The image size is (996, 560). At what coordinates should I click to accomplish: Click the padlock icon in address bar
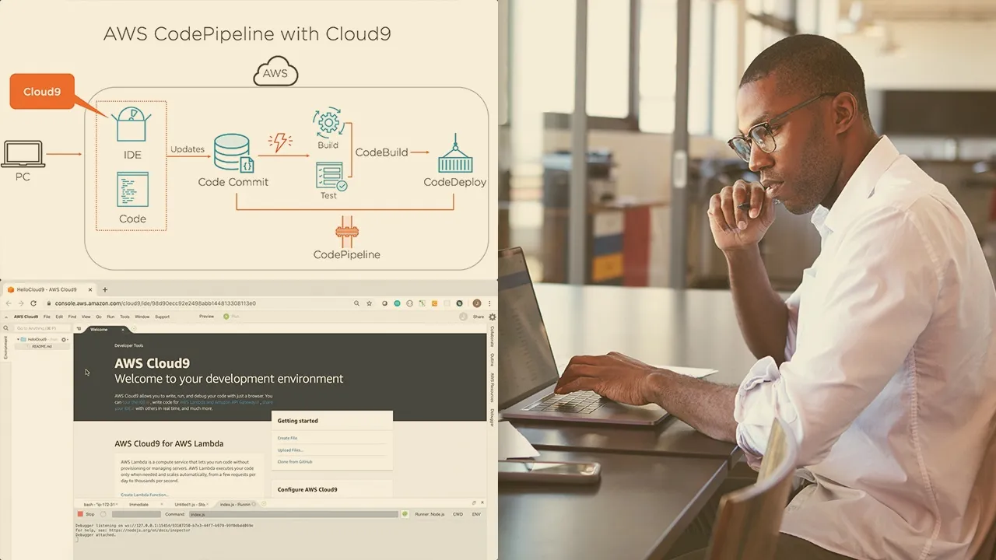pyautogui.click(x=49, y=303)
